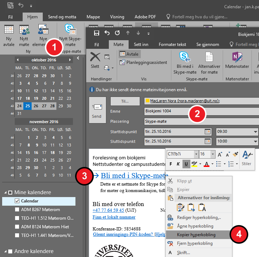Open font size dropdown showing 16

pos(212,154)
